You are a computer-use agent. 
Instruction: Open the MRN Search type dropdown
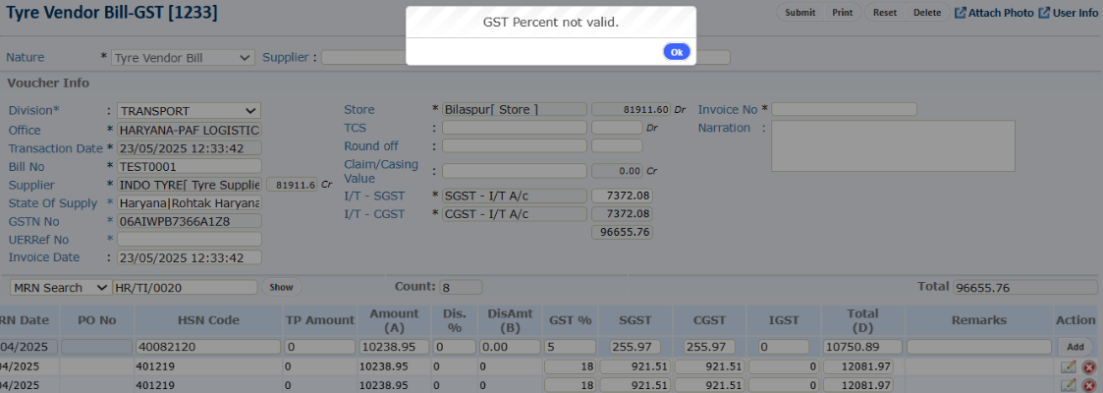click(61, 287)
